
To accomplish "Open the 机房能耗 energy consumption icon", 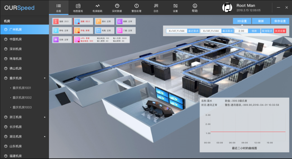I will click(x=97, y=6).
